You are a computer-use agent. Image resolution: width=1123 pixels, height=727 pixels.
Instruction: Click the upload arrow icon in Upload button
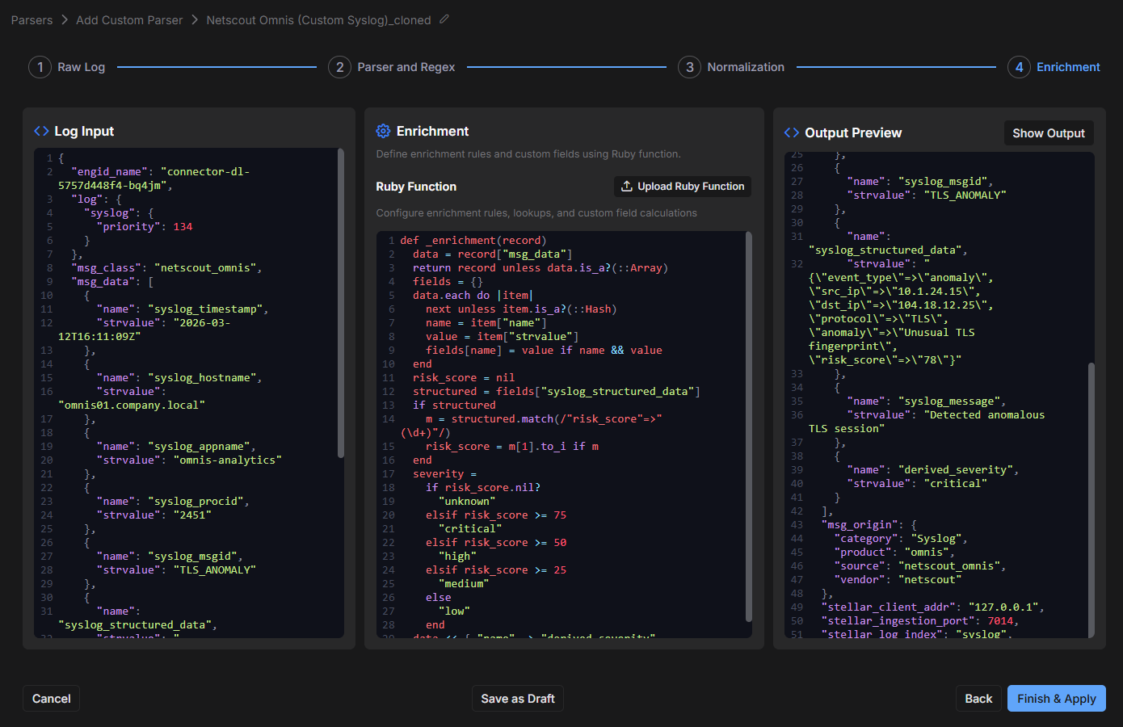pos(626,187)
